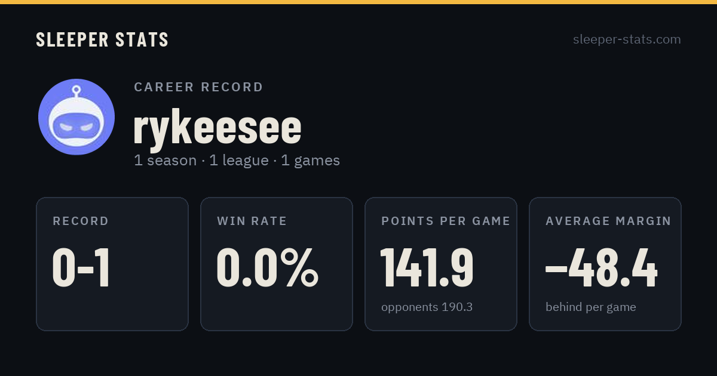Click the RECORD card title label
Viewport: 717px width, 376px height.
tap(81, 221)
